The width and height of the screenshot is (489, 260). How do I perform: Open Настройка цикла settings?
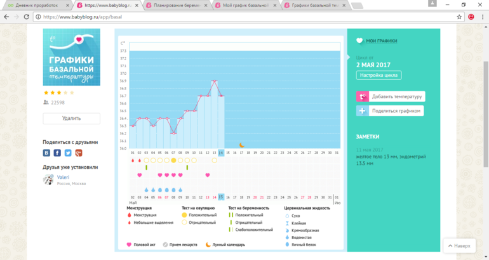pyautogui.click(x=379, y=75)
